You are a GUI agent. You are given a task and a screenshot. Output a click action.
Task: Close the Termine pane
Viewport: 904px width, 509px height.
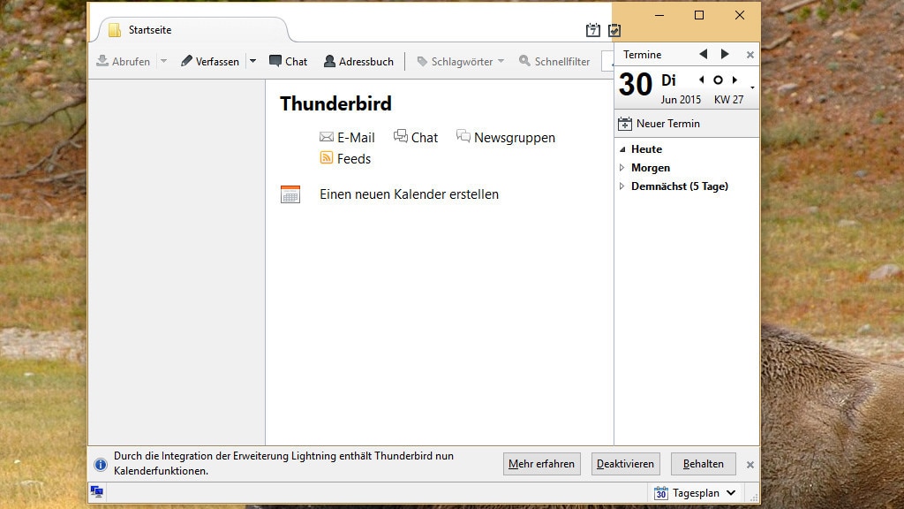[750, 55]
